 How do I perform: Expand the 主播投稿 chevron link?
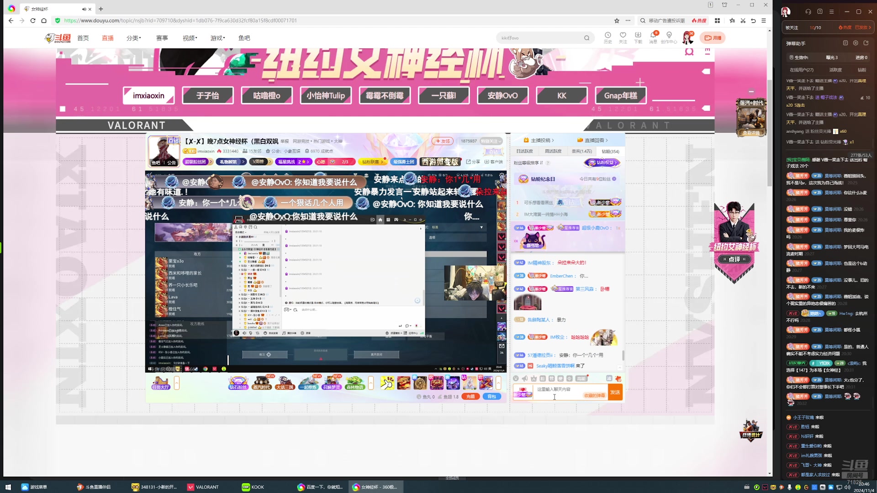539,140
